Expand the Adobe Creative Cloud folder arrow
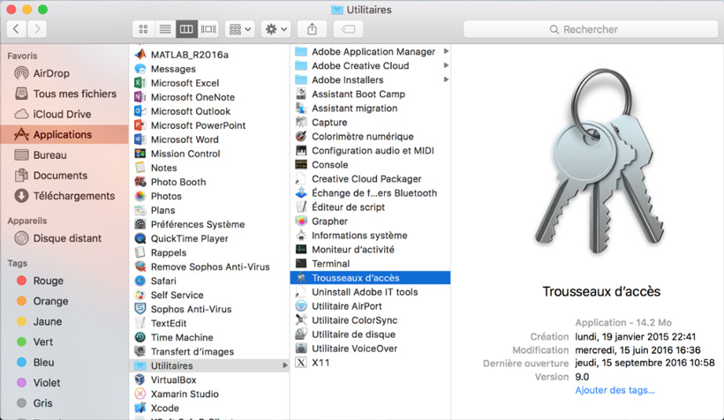The height and width of the screenshot is (420, 724). (x=446, y=66)
